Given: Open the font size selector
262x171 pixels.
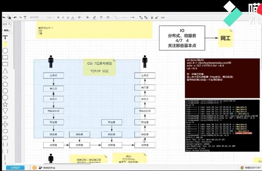Looking at the screenshot, I should coord(50,18).
